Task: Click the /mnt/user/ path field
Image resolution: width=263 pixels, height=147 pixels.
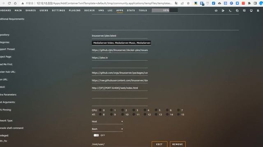Action: click(x=120, y=144)
